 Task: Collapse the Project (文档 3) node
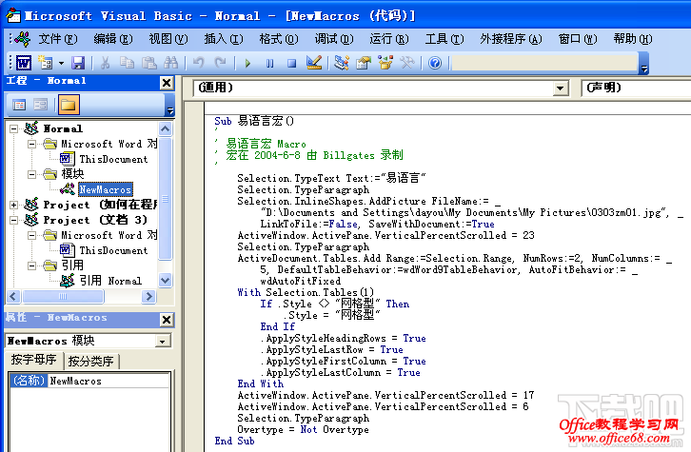pyautogui.click(x=13, y=220)
